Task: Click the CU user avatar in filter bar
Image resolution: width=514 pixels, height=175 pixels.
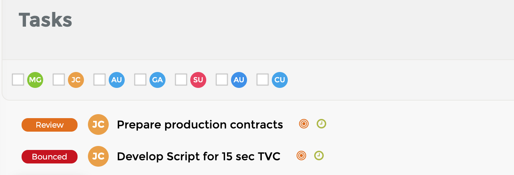Action: tap(280, 80)
